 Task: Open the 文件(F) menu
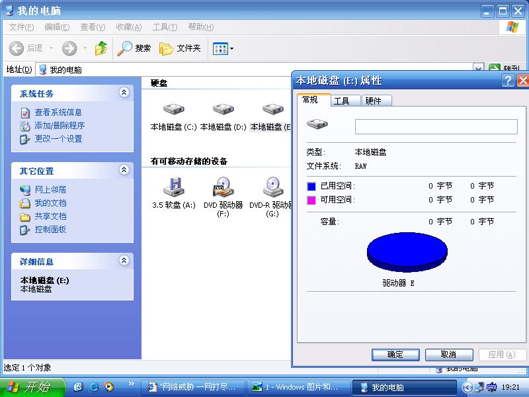21,27
